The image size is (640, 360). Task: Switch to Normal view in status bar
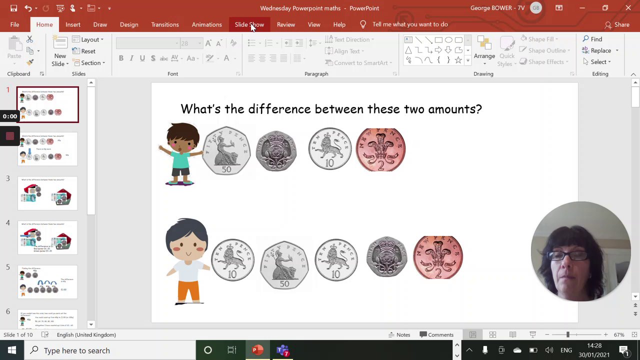[472, 334]
